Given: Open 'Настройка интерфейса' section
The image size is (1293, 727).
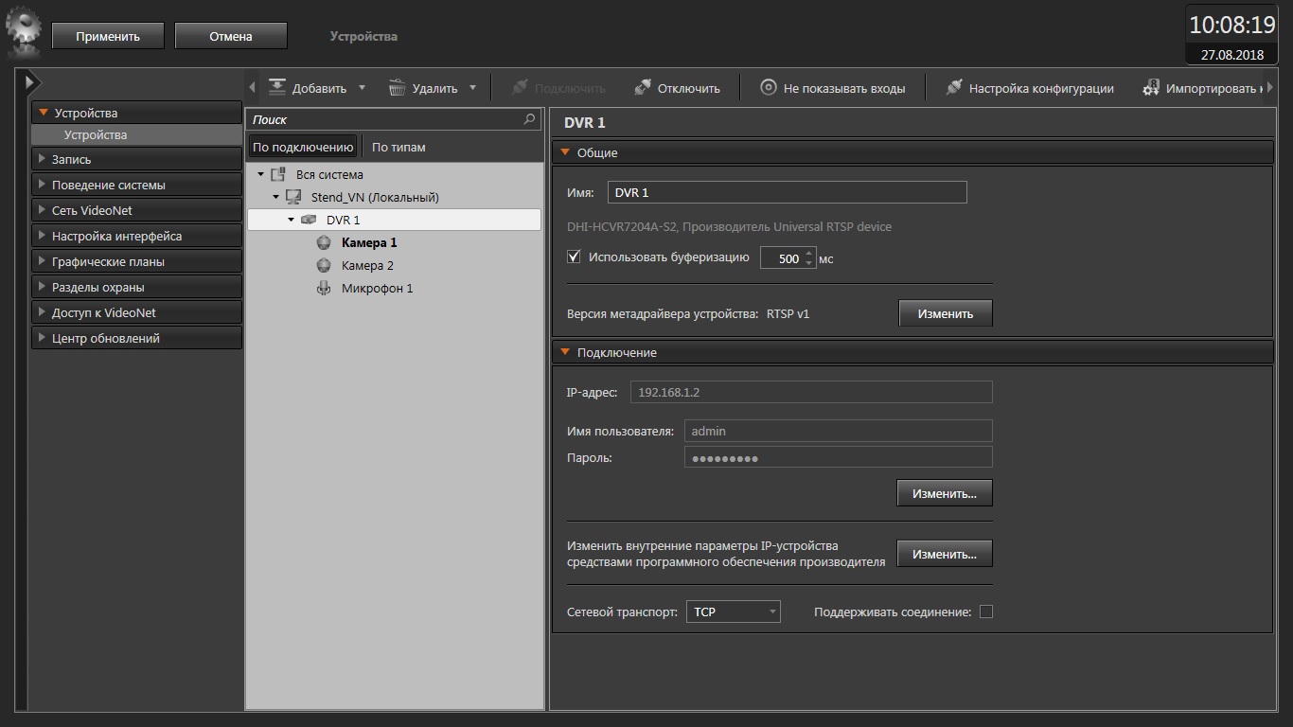Looking at the screenshot, I should click(136, 236).
